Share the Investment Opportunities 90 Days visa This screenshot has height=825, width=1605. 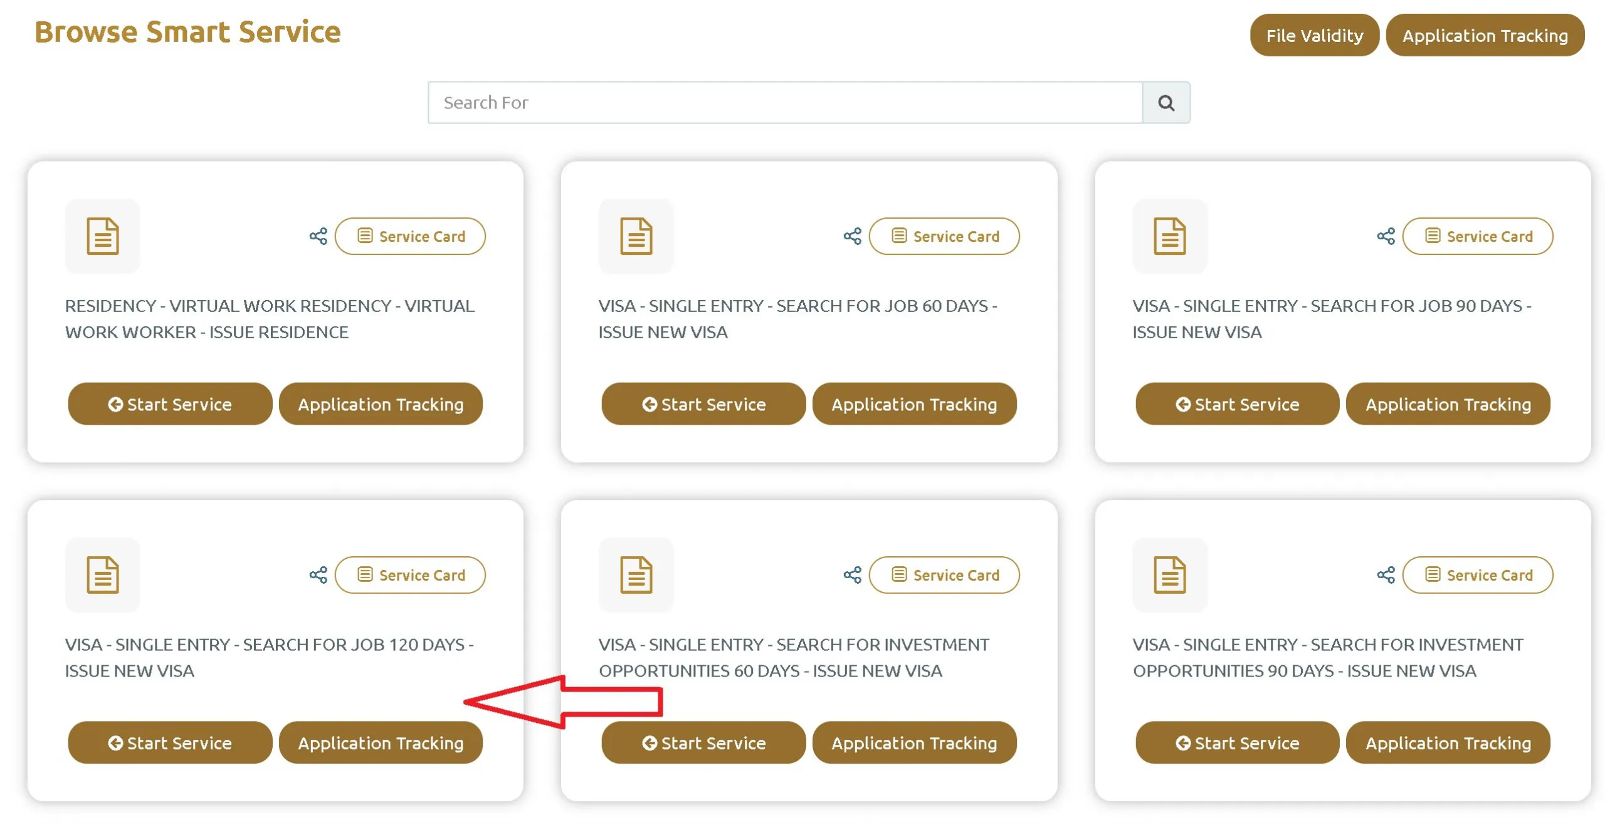tap(1385, 574)
